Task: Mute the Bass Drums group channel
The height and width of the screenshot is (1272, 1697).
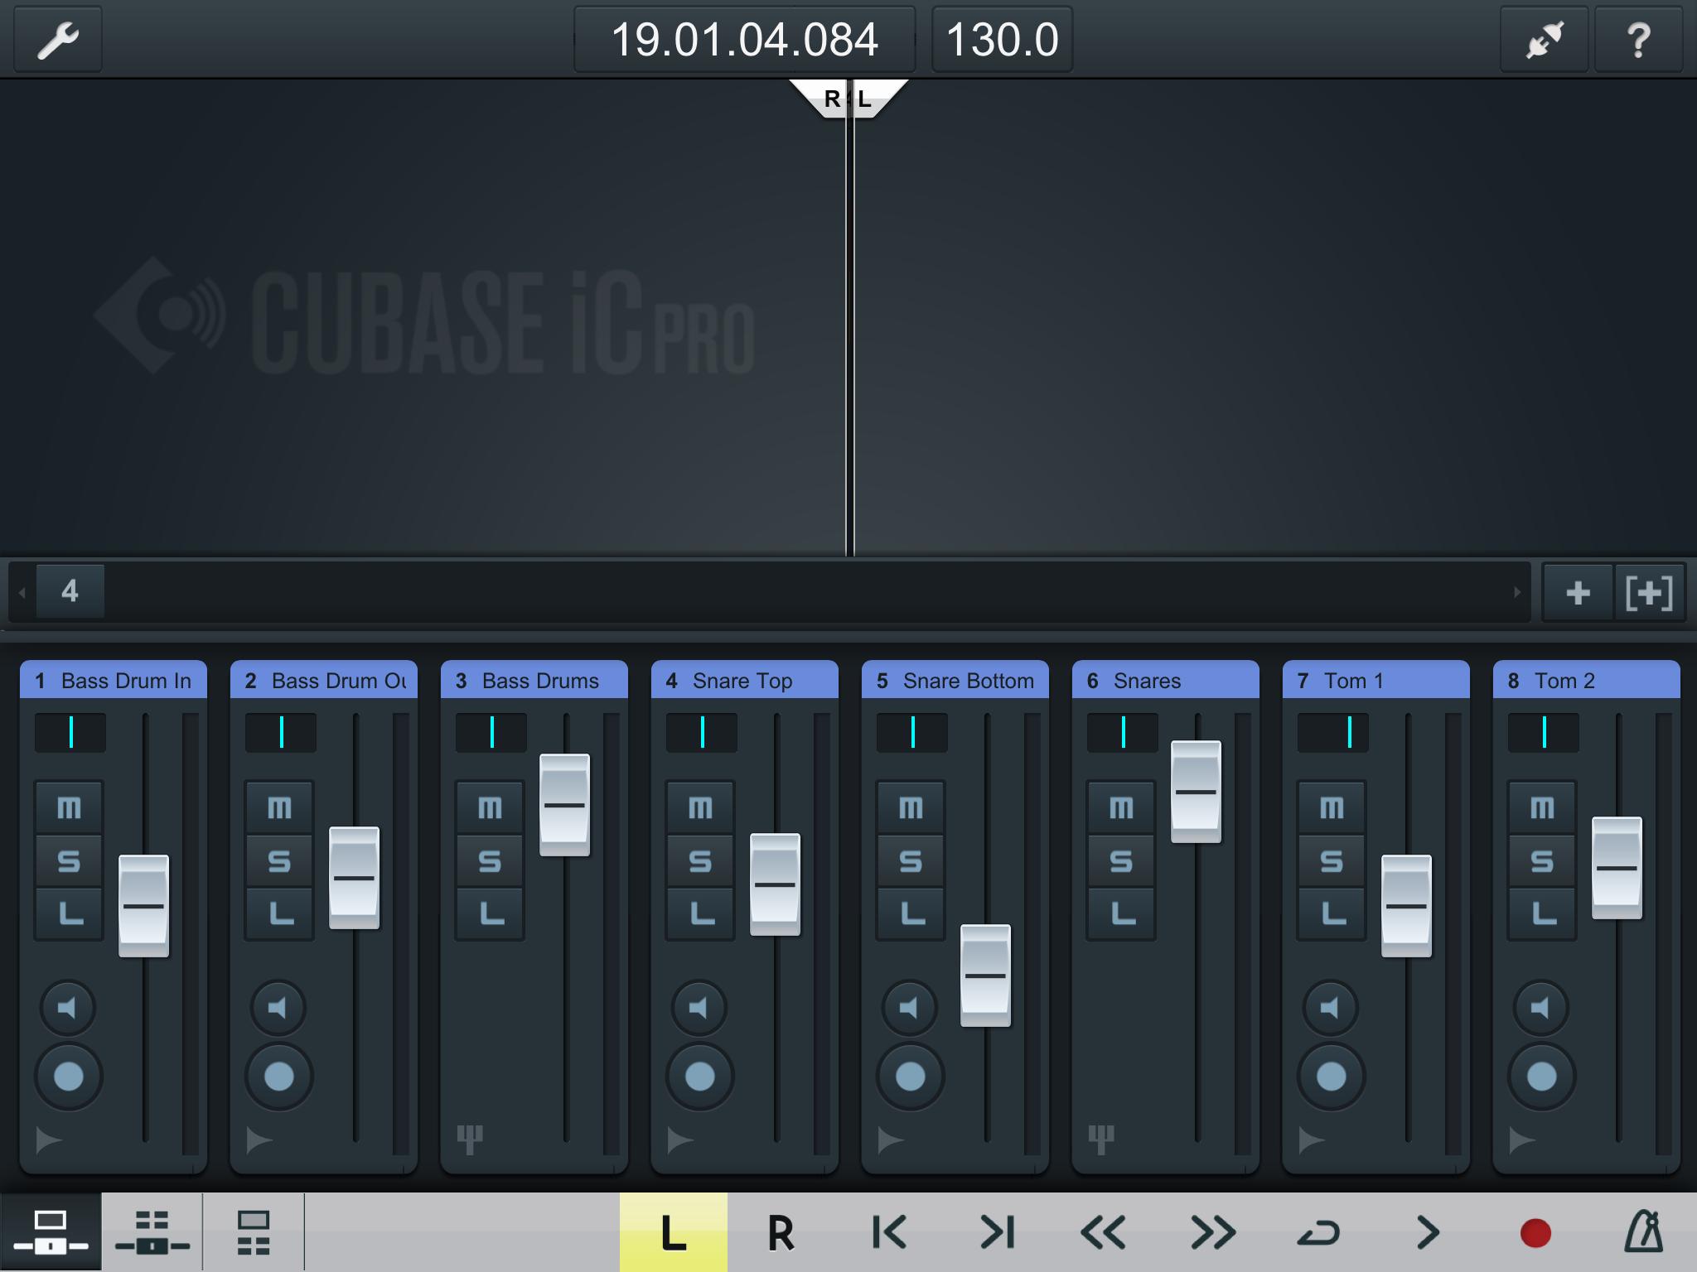Action: 490,807
